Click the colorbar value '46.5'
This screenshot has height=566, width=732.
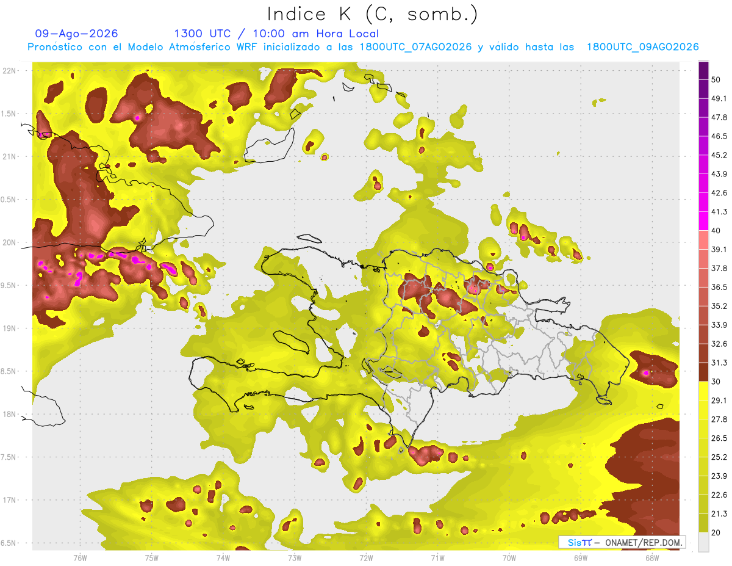pos(719,136)
